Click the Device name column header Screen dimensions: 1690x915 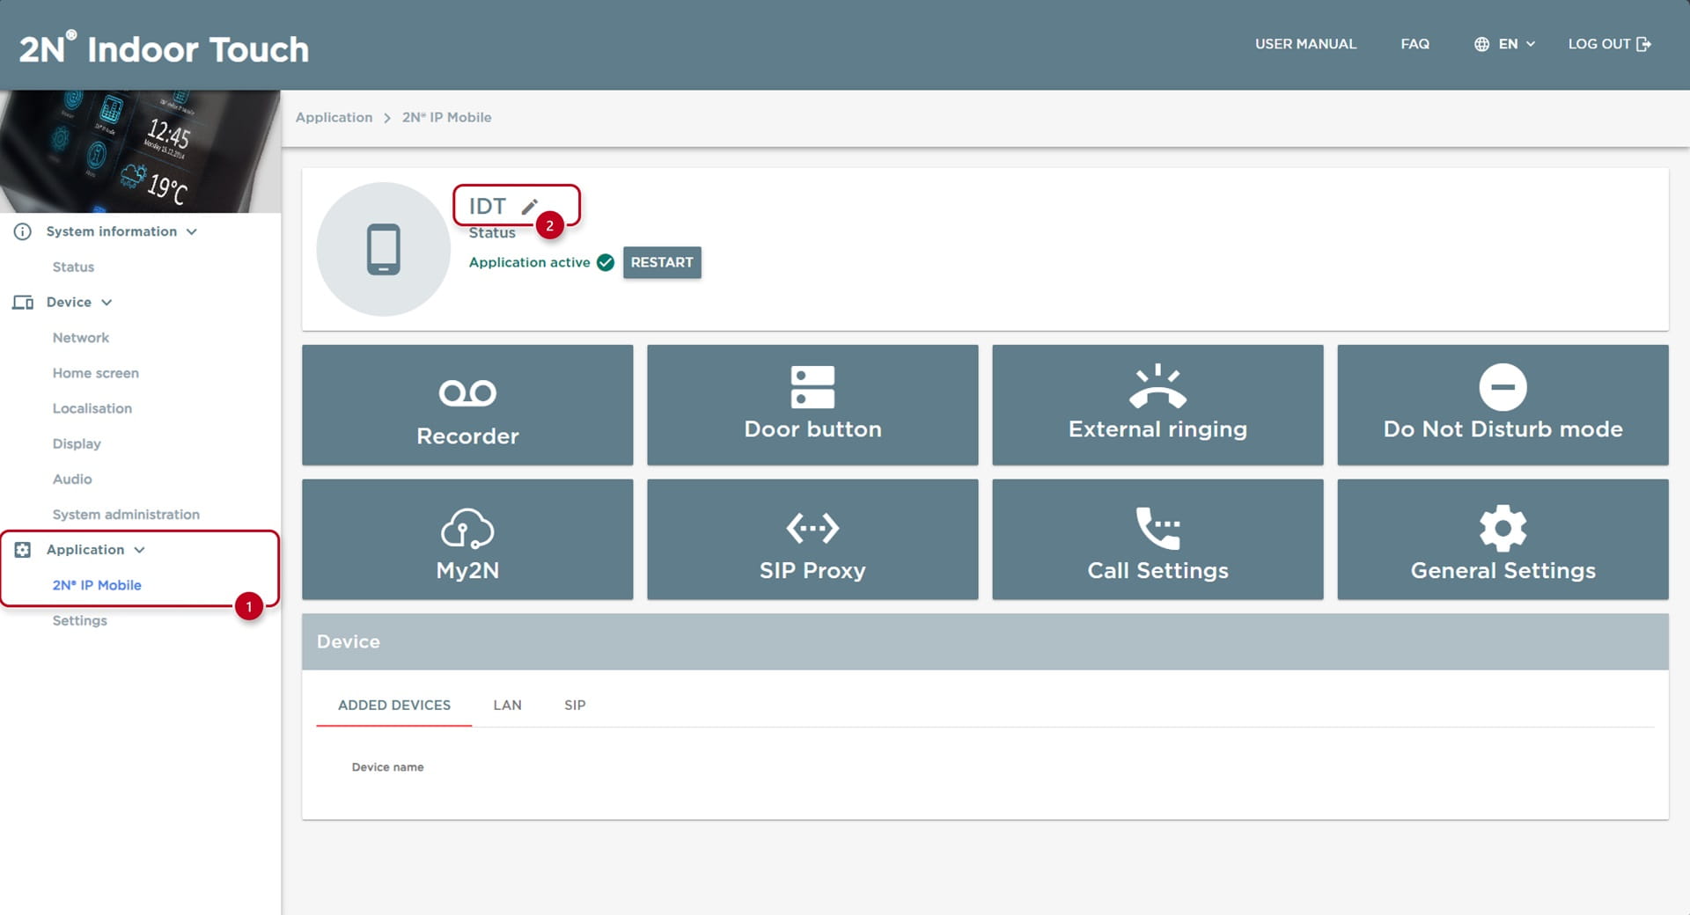tap(387, 767)
